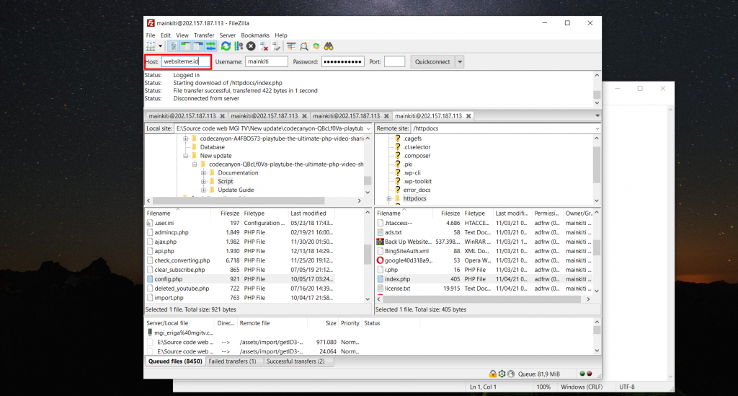The width and height of the screenshot is (738, 396).
Task: Open the Remote site path dropdown
Action: point(597,128)
